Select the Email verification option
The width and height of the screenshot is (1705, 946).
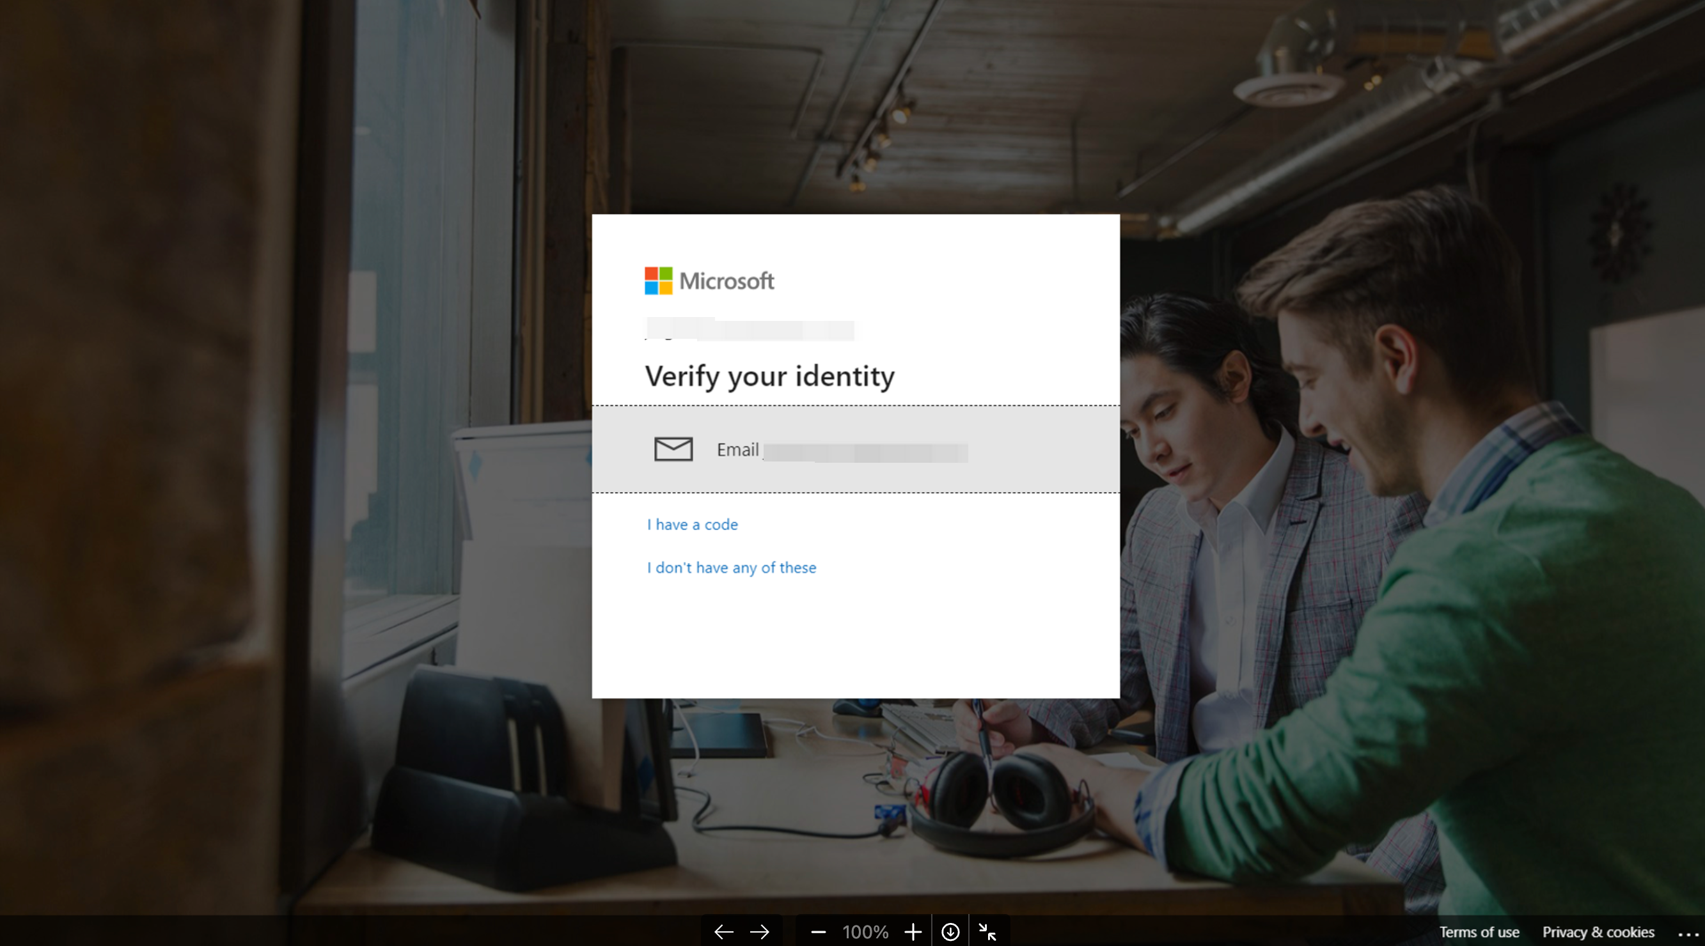click(x=855, y=449)
